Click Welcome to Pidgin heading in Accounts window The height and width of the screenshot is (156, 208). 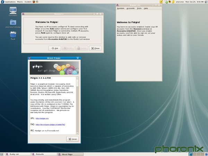coord(47,22)
